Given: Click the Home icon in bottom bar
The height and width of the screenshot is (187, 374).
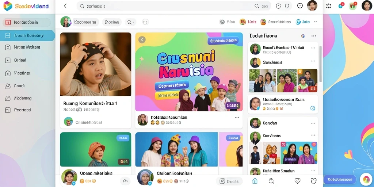Looking at the screenshot, I should (x=255, y=181).
